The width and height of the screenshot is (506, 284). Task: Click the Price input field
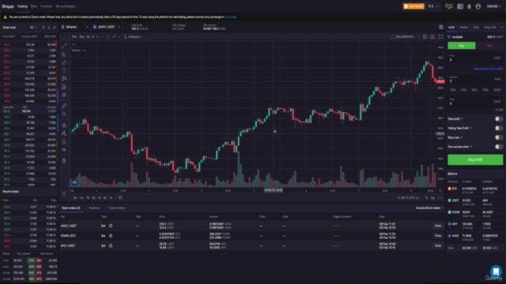click(475, 58)
